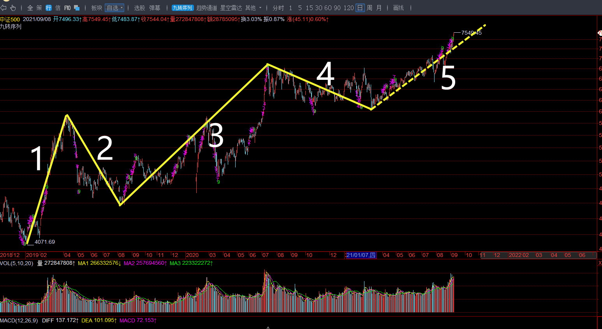The image size is (602, 329).
Task: Open the F10 company data icon
Action: tap(67, 8)
